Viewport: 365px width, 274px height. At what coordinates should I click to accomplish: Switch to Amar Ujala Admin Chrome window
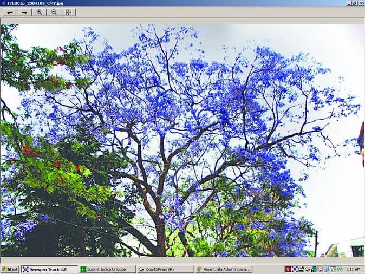pos(223,269)
